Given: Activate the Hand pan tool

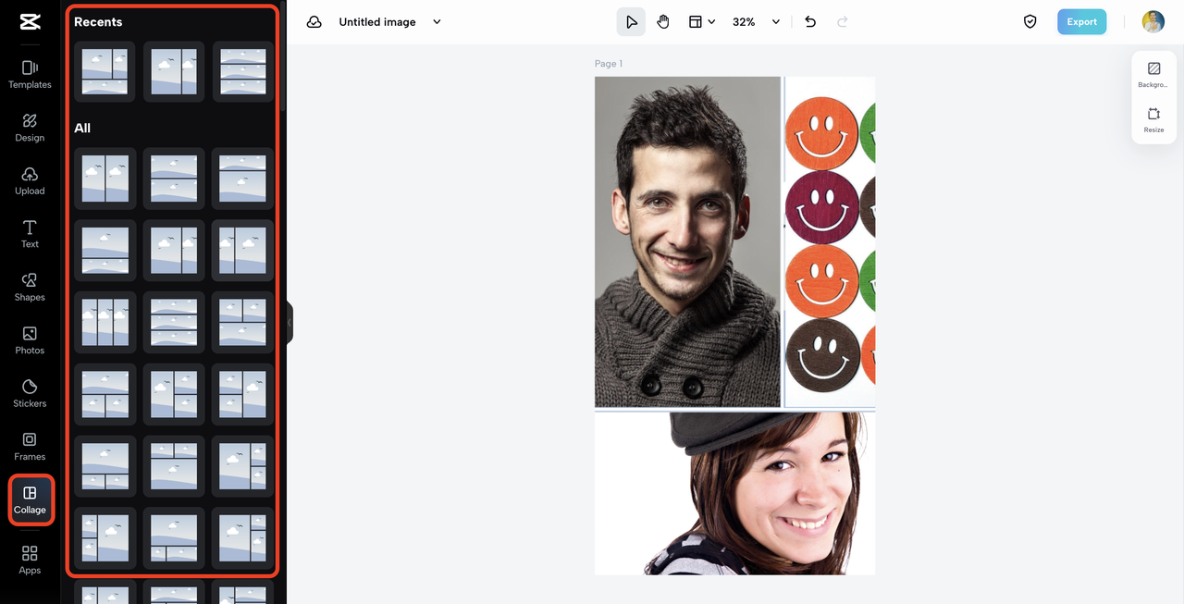Looking at the screenshot, I should click(x=663, y=22).
